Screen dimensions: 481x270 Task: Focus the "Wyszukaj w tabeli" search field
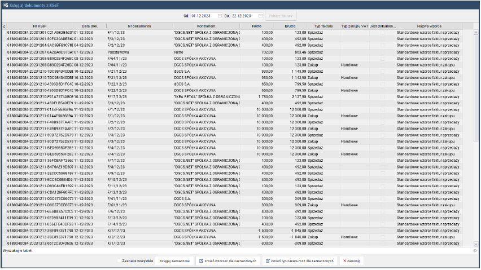coord(226,250)
